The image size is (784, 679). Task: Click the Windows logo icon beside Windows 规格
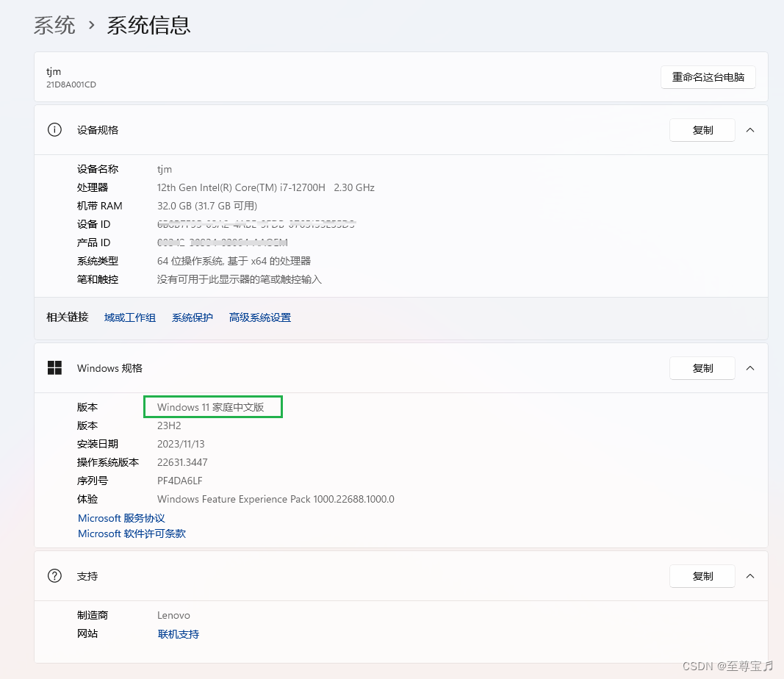pyautogui.click(x=54, y=368)
